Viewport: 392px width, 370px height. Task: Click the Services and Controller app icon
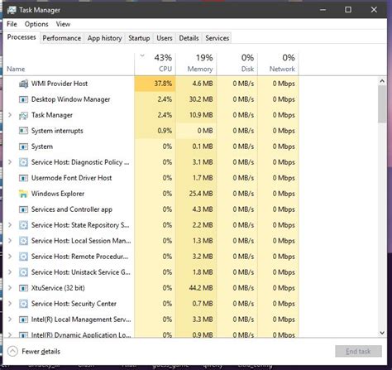23,209
